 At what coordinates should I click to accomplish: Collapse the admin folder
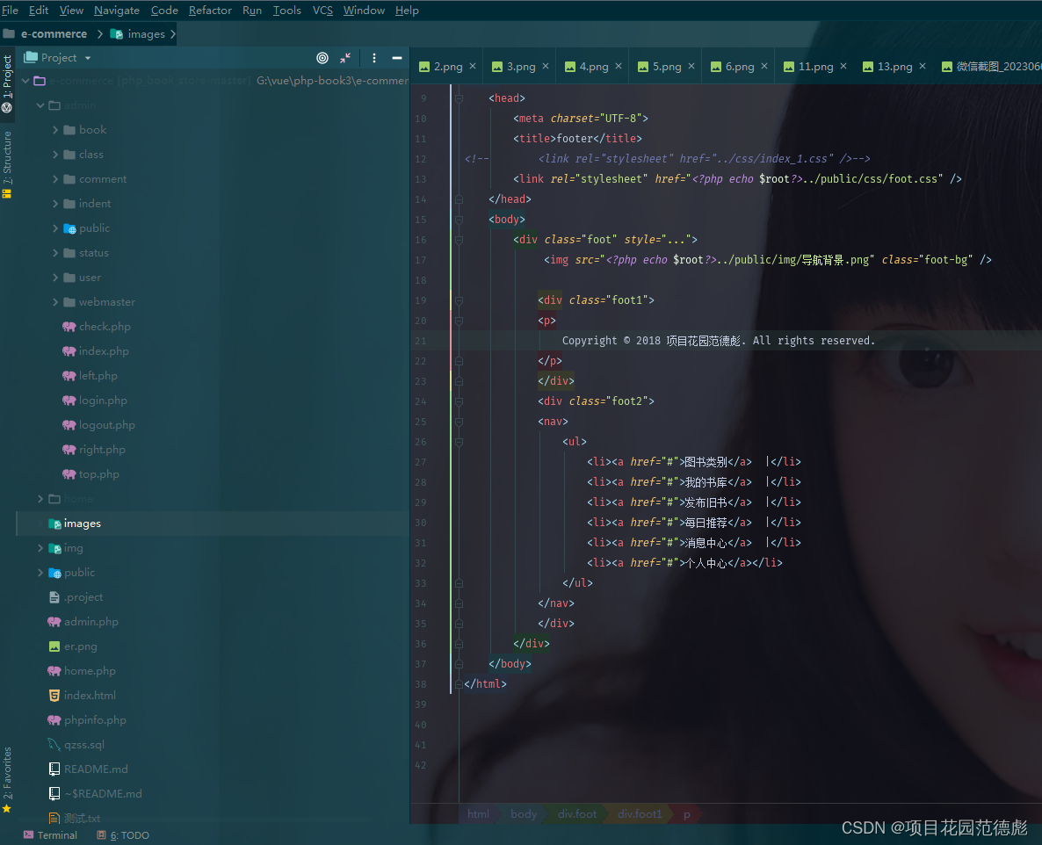point(40,105)
